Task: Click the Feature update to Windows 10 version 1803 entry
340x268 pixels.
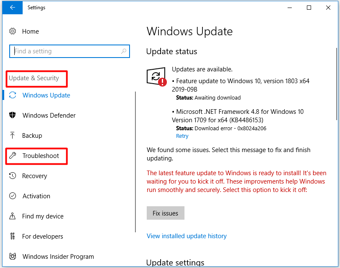Action: 241,85
